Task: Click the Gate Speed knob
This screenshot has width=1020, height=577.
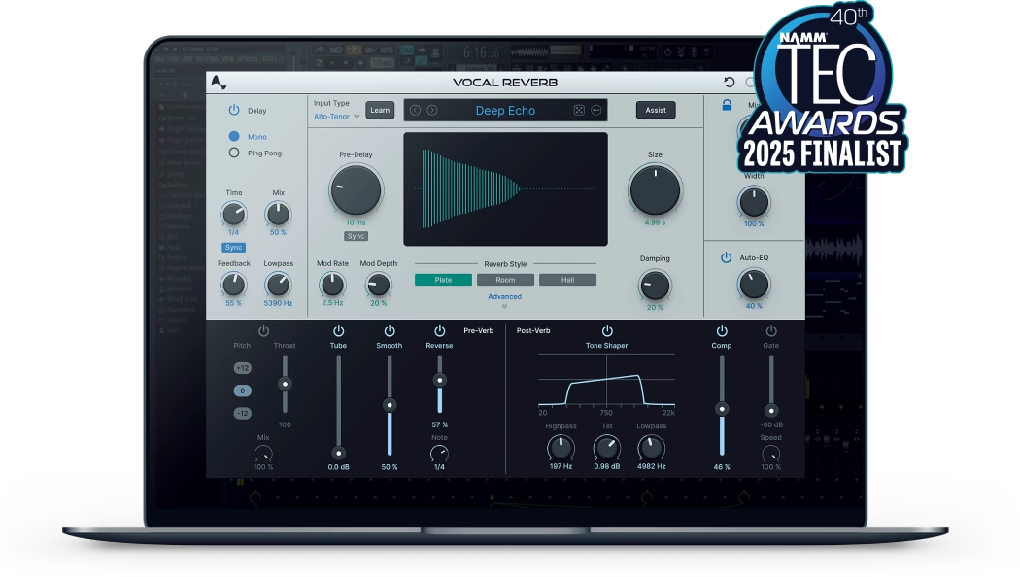Action: (771, 454)
